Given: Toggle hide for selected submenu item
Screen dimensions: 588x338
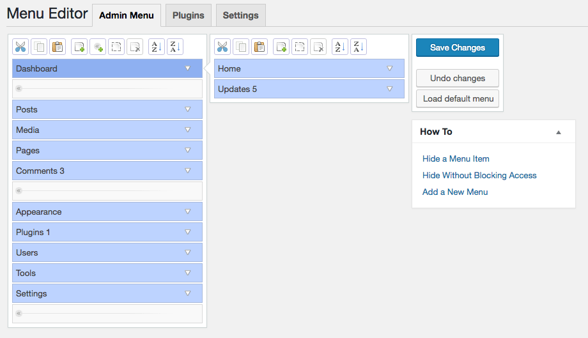Looking at the screenshot, I should (300, 47).
